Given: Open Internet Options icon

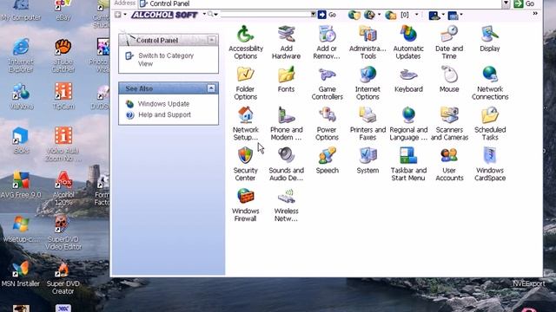Looking at the screenshot, I should click(x=367, y=83).
